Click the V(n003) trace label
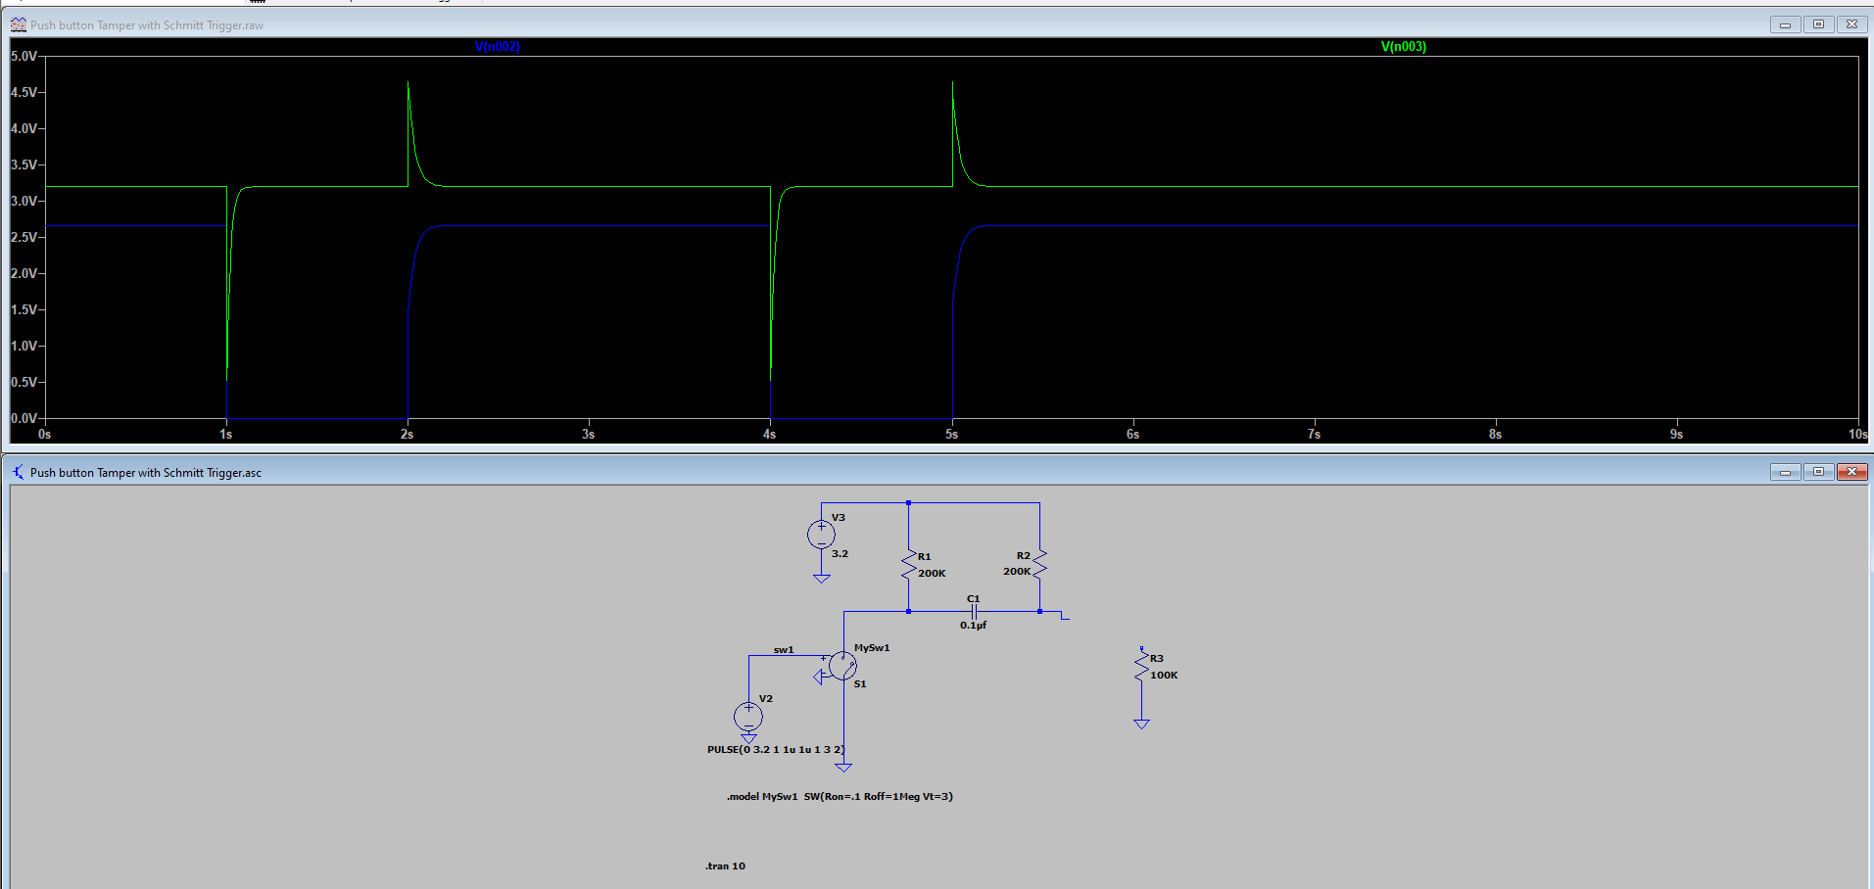1874x889 pixels. click(x=1403, y=46)
